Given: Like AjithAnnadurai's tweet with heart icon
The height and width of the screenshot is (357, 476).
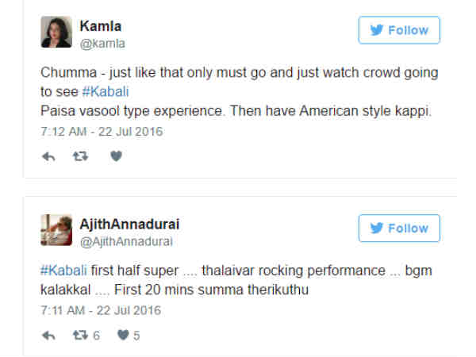Looking at the screenshot, I should tap(123, 336).
